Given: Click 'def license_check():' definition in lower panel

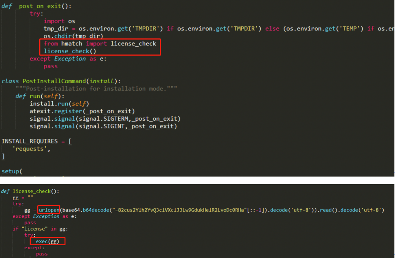Looking at the screenshot, I should pos(30,191).
